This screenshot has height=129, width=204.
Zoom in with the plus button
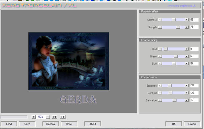point(33,117)
